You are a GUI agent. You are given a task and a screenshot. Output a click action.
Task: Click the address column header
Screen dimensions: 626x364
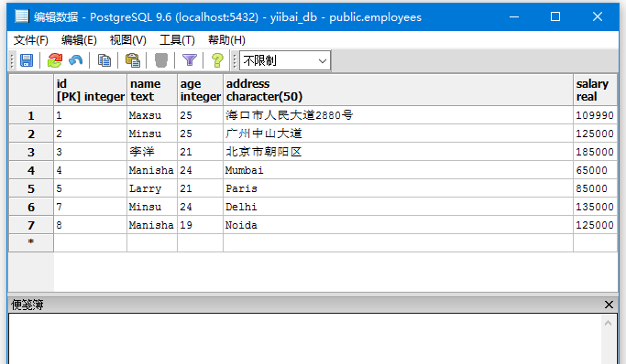click(398, 90)
